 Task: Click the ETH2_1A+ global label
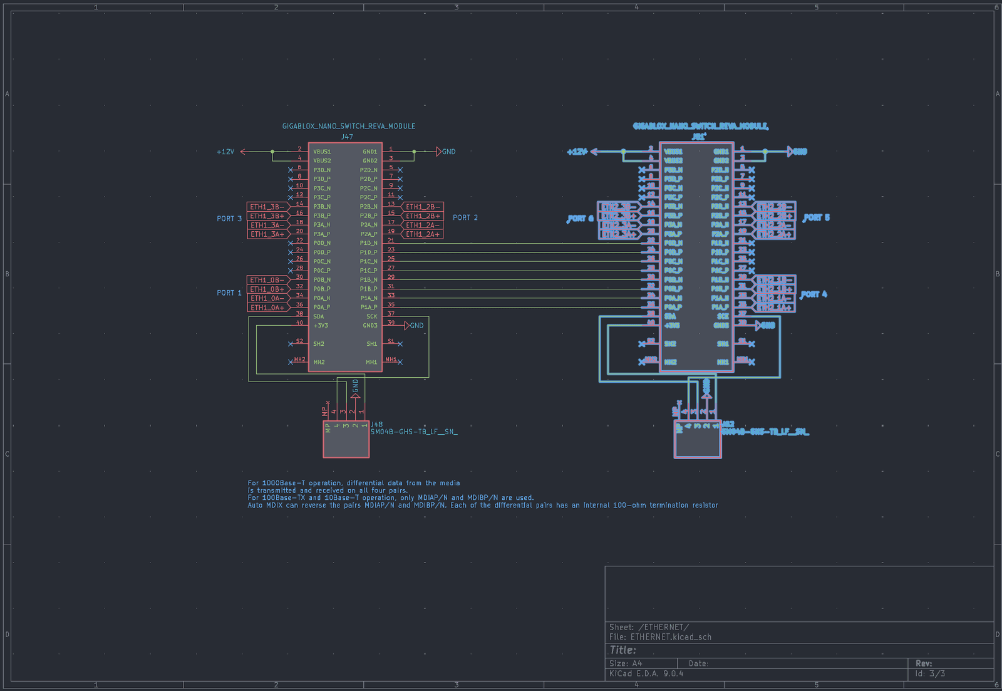click(774, 308)
